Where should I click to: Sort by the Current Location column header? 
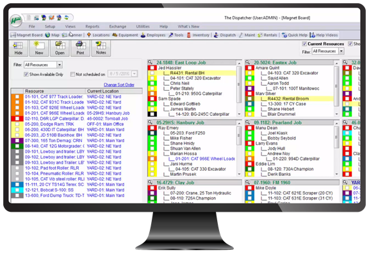coord(114,91)
